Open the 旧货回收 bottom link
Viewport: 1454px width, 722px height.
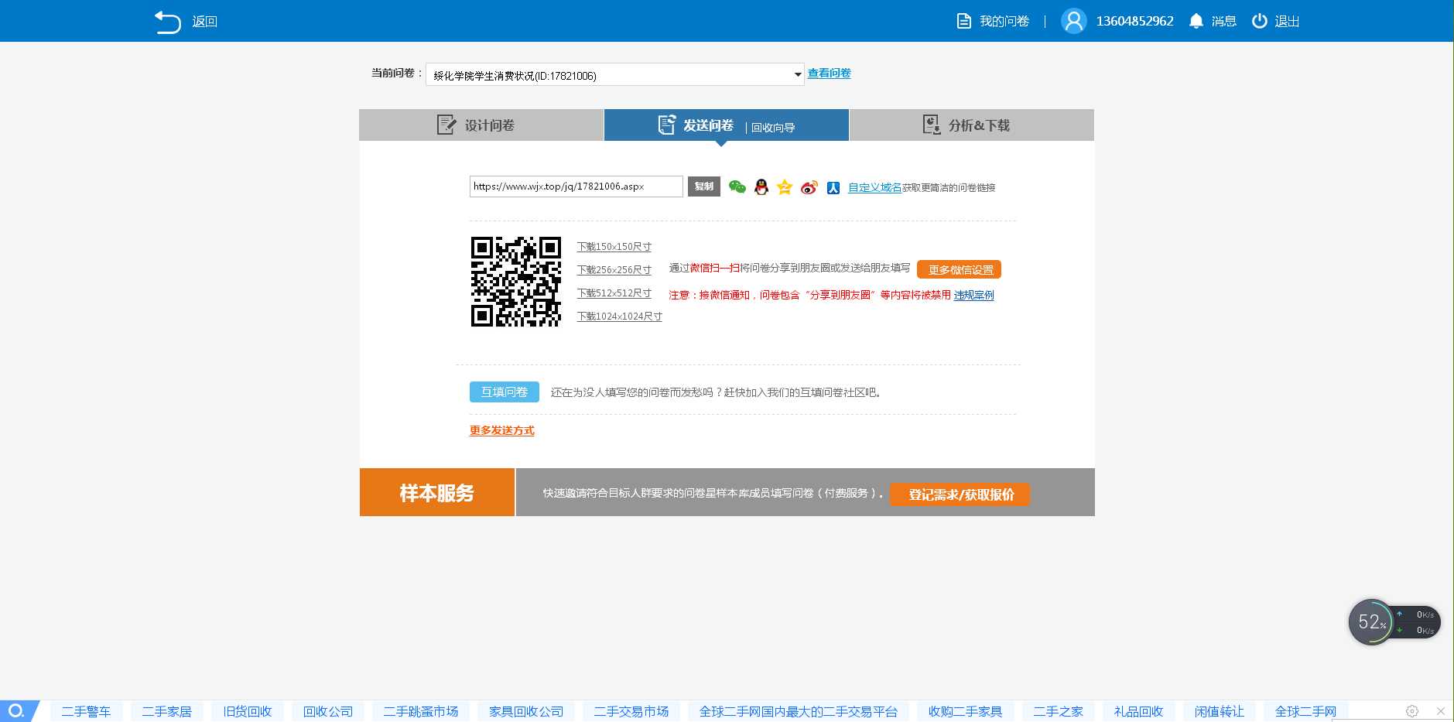point(248,711)
